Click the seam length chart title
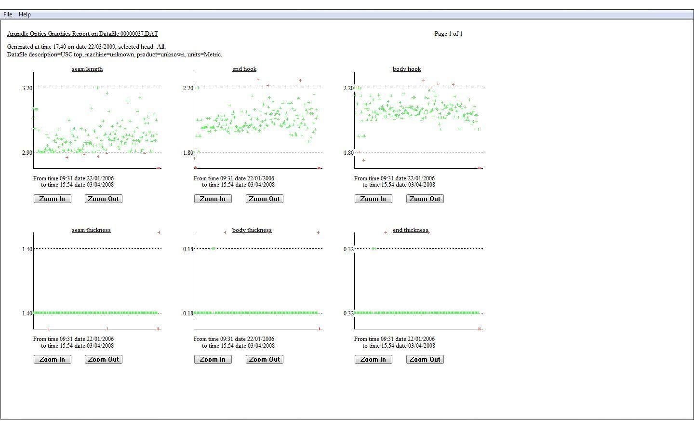The height and width of the screenshot is (434, 694). click(x=87, y=69)
